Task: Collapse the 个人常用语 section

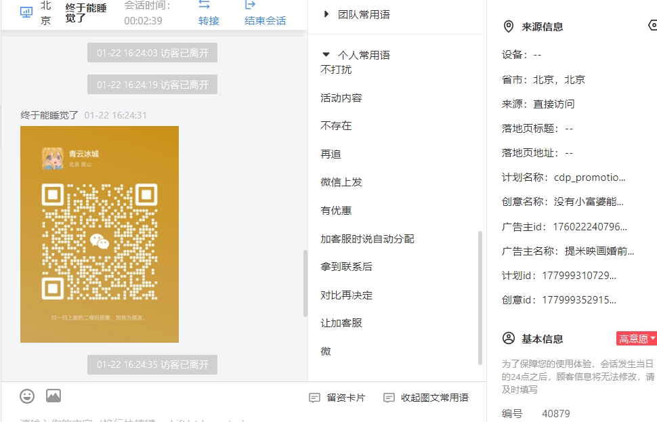Action: click(326, 54)
